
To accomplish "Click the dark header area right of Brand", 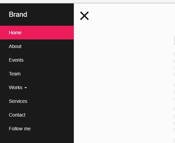I will [x=50, y=14].
